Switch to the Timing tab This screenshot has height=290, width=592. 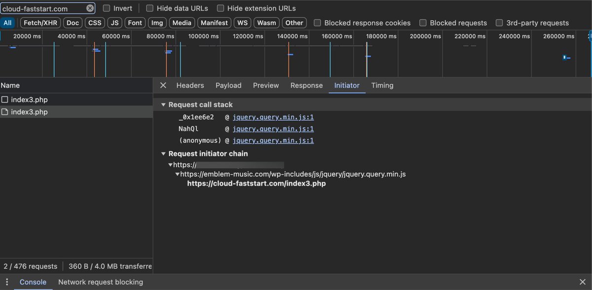(382, 85)
